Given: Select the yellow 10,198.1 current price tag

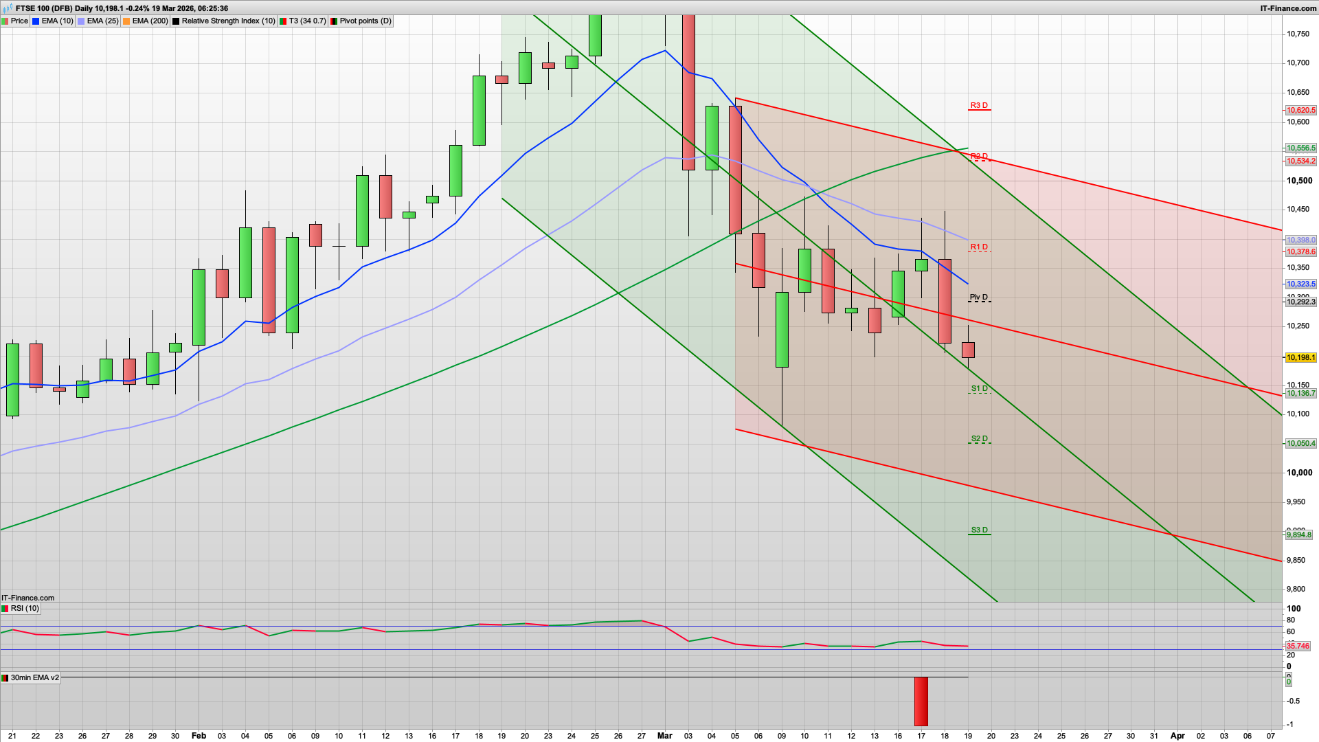Looking at the screenshot, I should 1300,357.
